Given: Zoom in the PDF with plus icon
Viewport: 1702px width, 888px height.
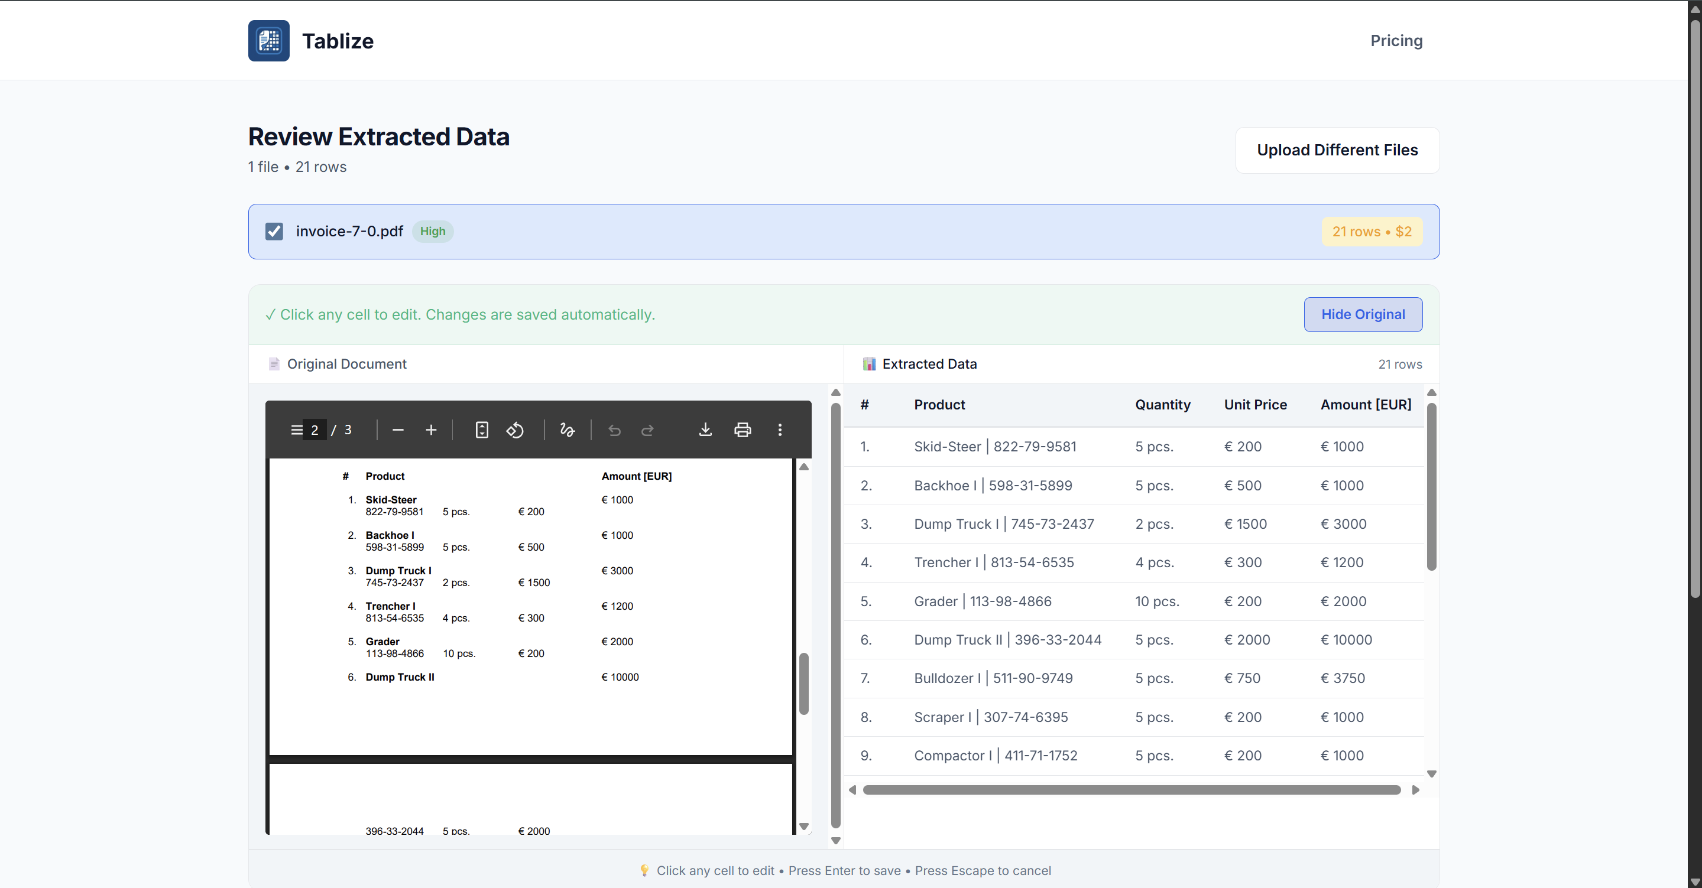Looking at the screenshot, I should tap(431, 430).
